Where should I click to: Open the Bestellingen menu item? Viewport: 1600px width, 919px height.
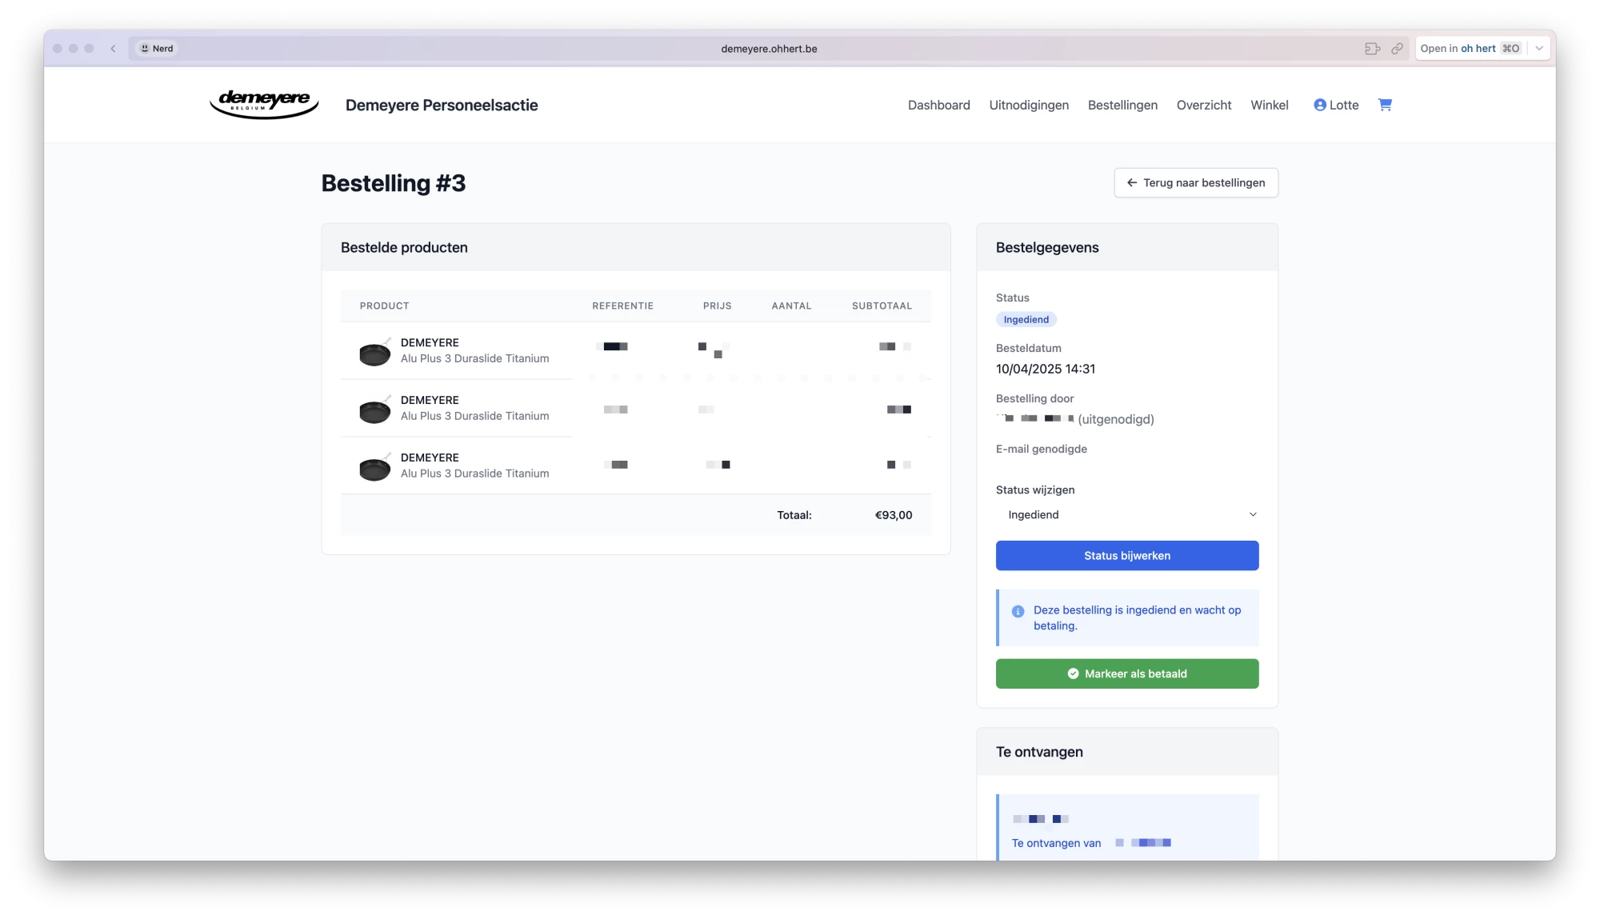pos(1122,105)
